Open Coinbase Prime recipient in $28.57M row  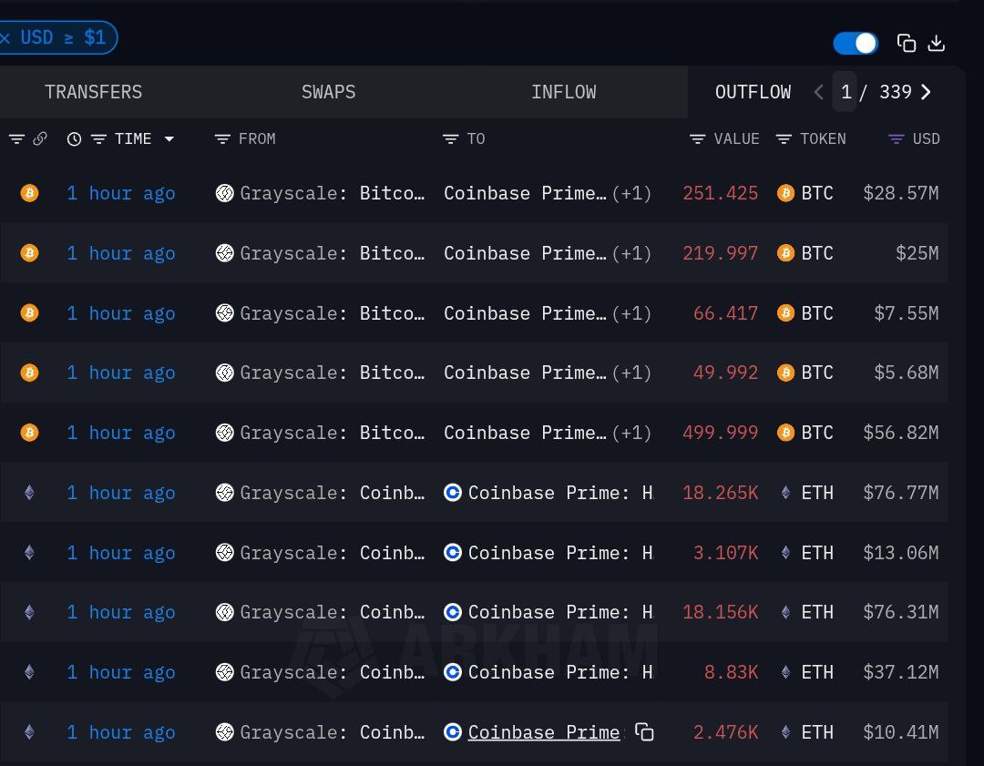click(x=526, y=193)
